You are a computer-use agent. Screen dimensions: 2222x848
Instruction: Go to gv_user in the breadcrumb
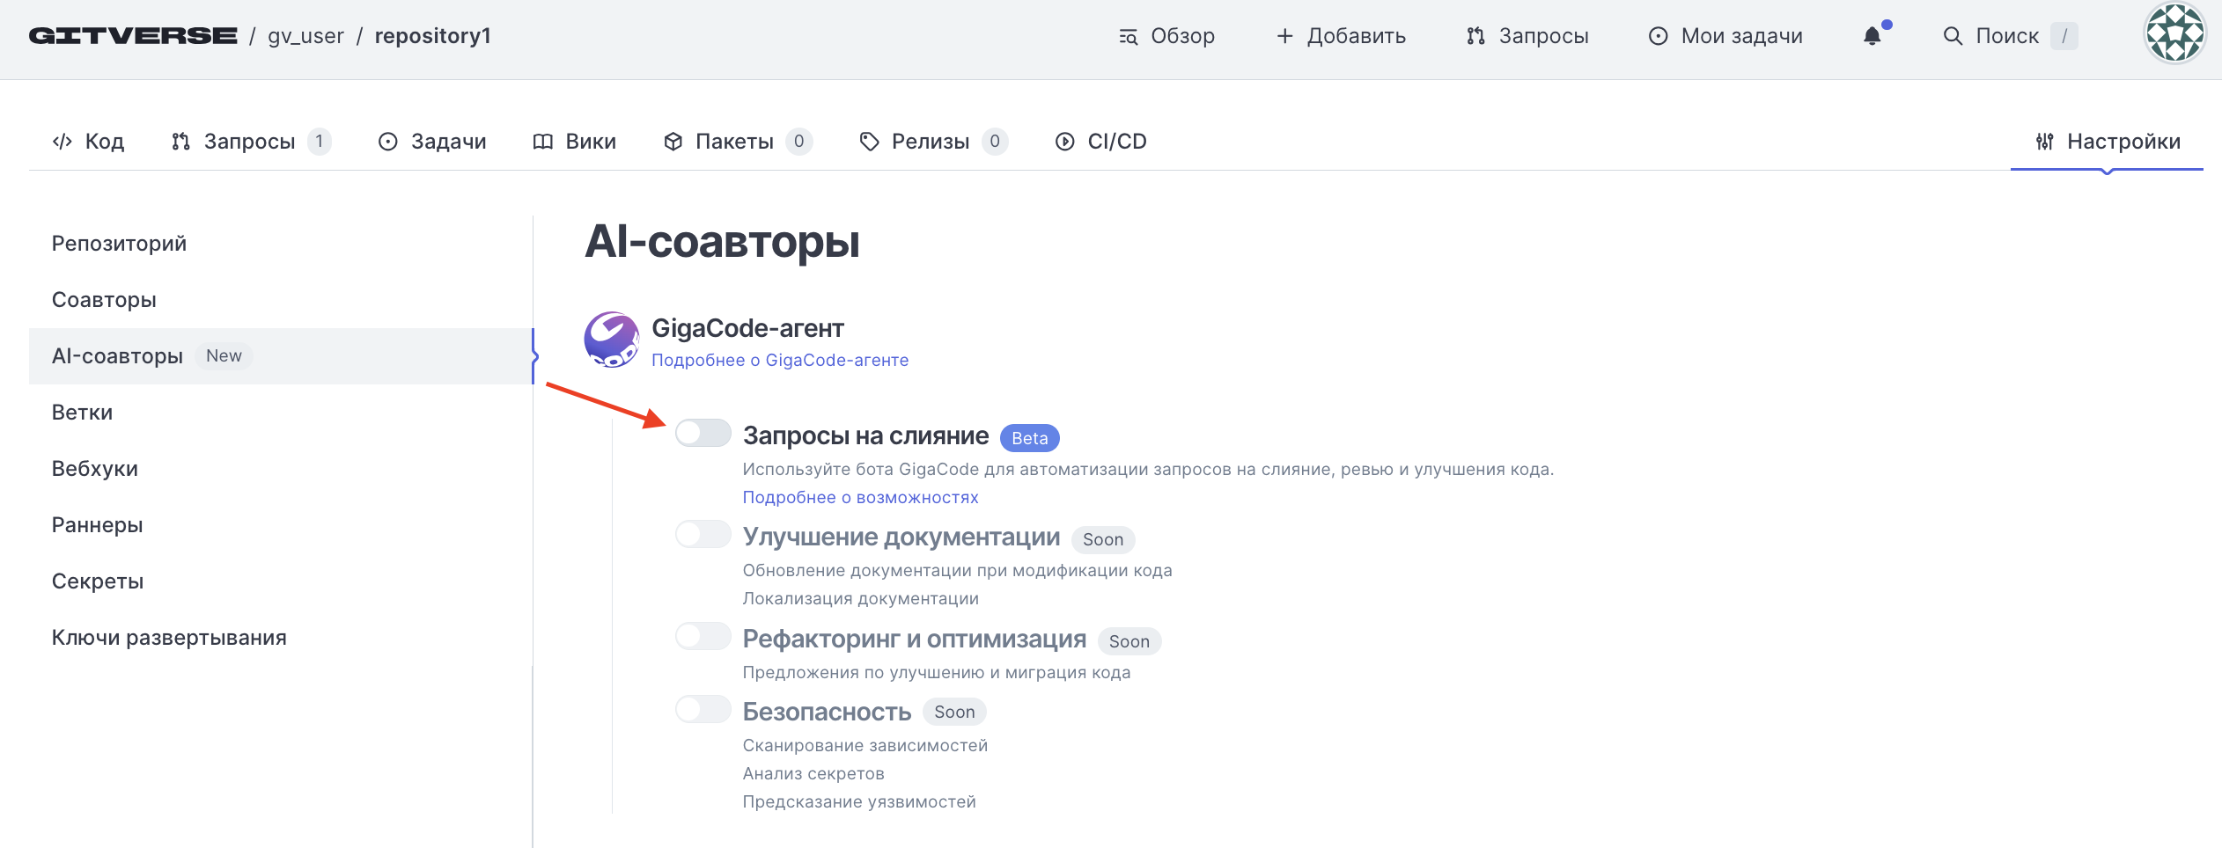(305, 36)
